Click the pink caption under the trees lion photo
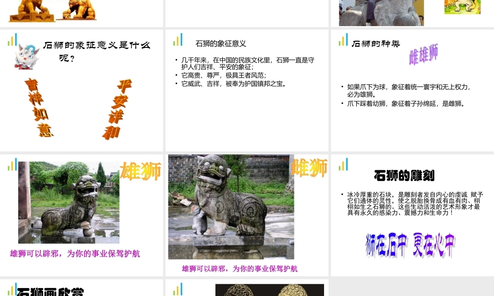The height and width of the screenshot is (296, 494). click(x=75, y=254)
